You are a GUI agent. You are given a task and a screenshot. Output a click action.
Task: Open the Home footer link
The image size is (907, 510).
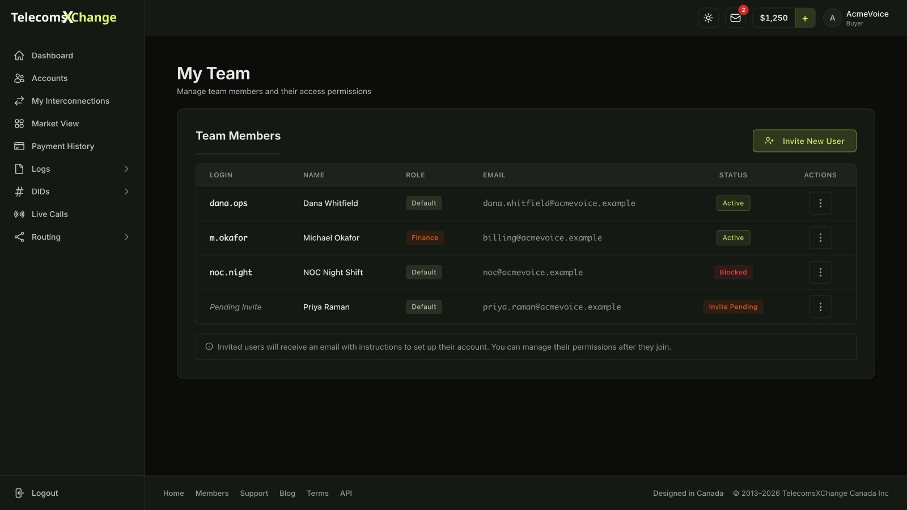tap(173, 494)
